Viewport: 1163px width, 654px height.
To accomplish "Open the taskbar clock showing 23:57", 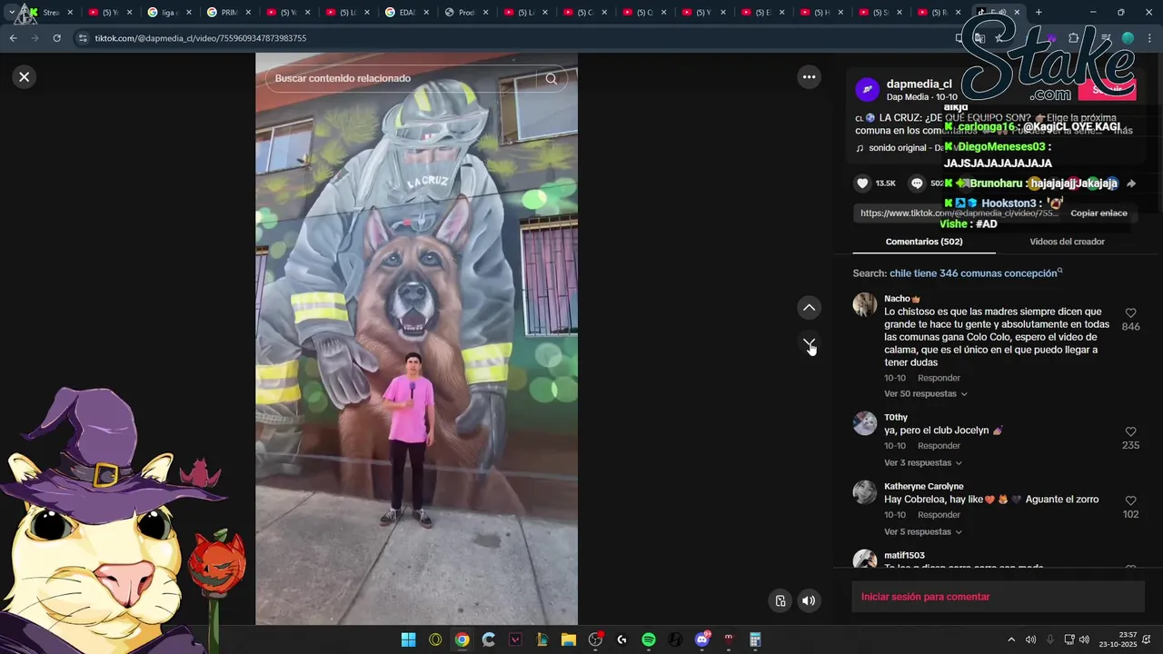I will [1118, 639].
